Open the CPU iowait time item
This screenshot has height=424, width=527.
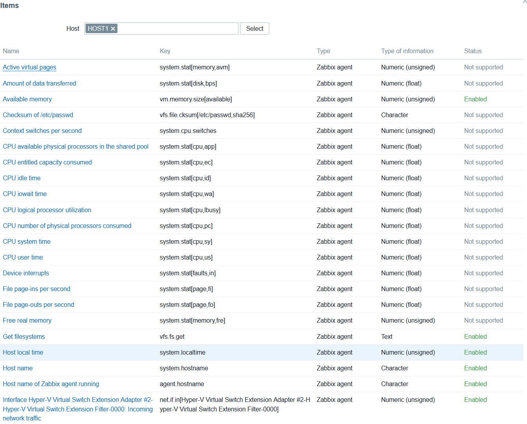point(25,194)
